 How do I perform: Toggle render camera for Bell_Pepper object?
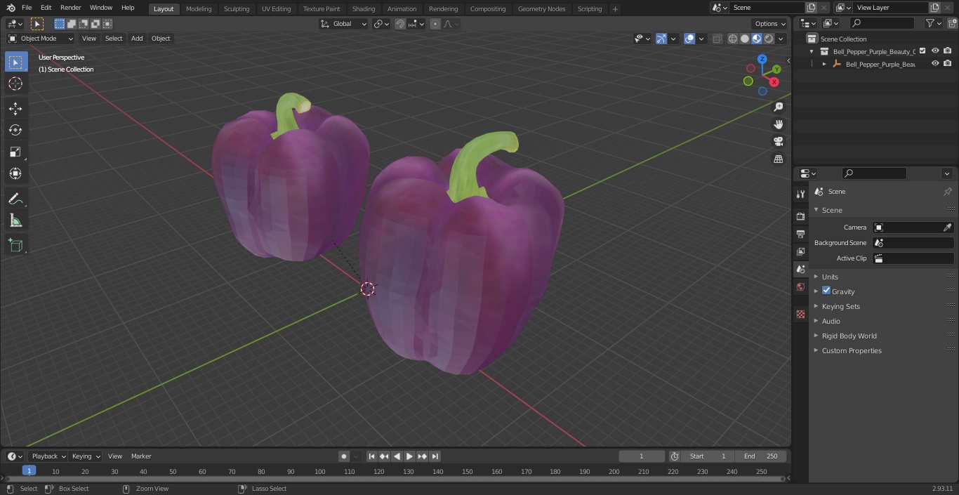point(947,63)
